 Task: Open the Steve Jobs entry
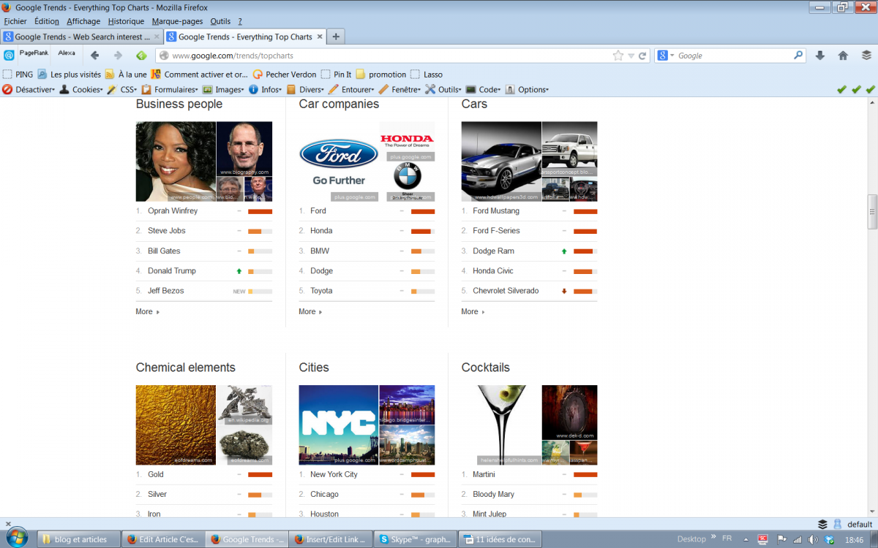pyautogui.click(x=167, y=231)
